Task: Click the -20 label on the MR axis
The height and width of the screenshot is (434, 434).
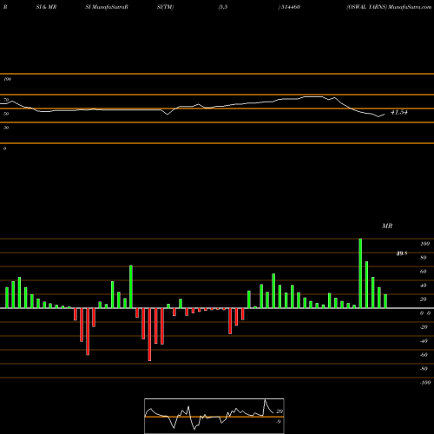Action: tap(424, 327)
